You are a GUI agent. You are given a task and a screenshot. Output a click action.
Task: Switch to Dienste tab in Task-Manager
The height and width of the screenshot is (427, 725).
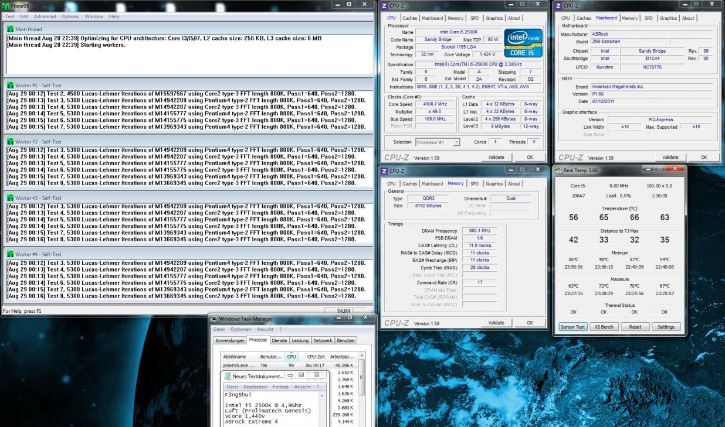[280, 340]
